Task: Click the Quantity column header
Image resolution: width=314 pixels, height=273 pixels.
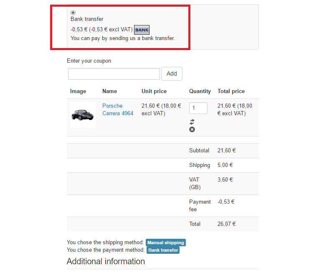Action: click(x=200, y=91)
